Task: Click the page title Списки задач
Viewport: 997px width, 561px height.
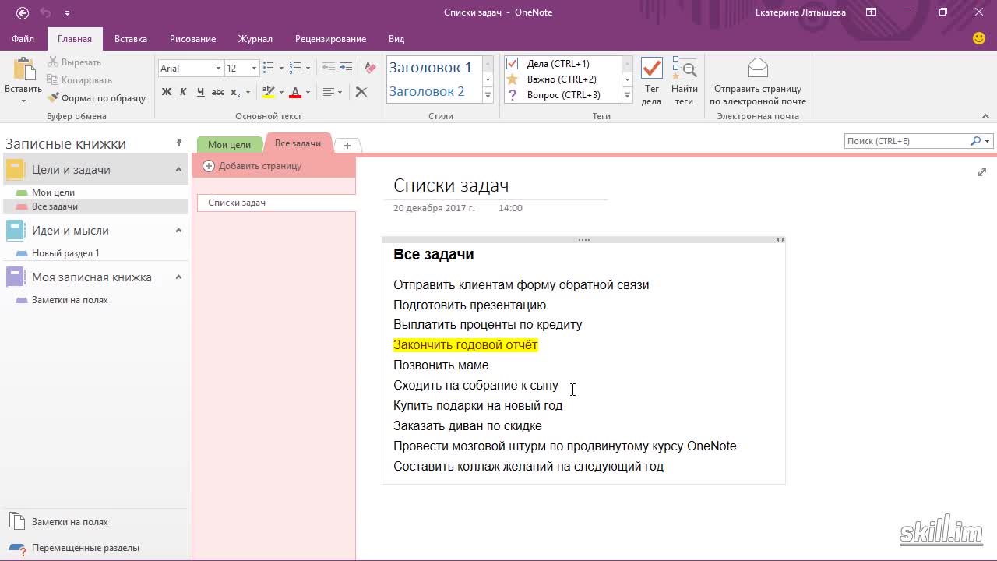Action: tap(451, 185)
